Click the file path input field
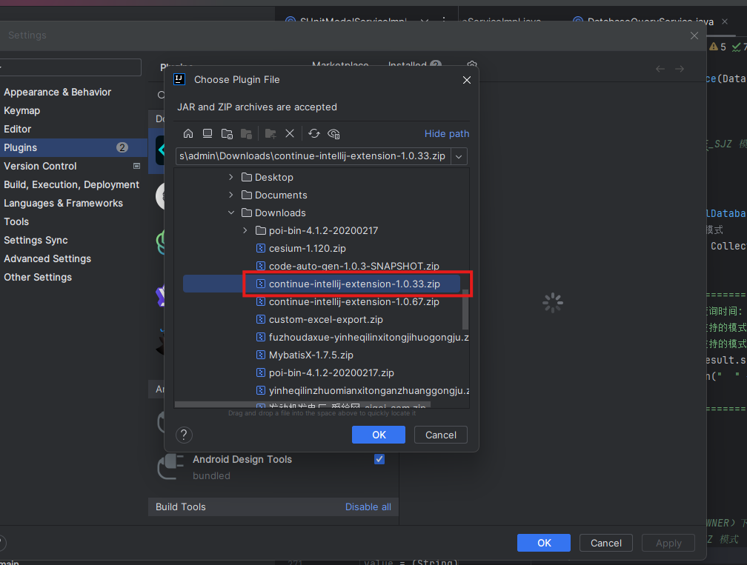 tap(313, 156)
